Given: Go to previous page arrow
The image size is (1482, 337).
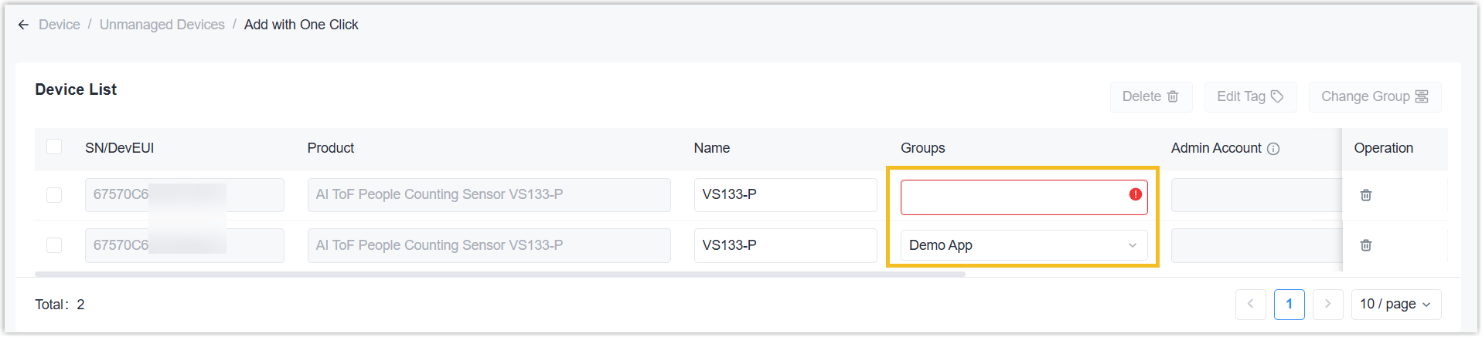Looking at the screenshot, I should coord(1250,304).
